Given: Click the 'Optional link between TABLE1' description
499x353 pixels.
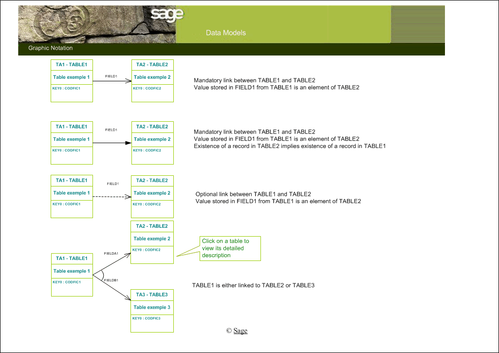Looking at the screenshot, I should (x=253, y=194).
